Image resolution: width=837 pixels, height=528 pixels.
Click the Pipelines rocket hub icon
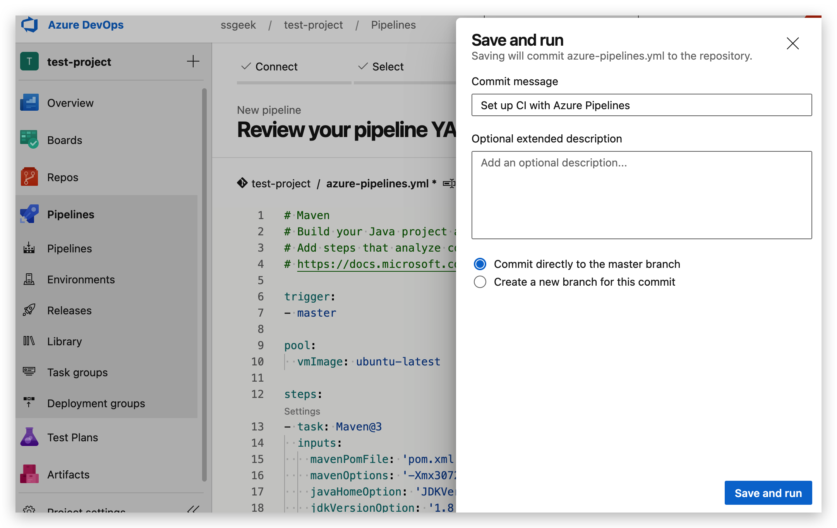point(29,214)
